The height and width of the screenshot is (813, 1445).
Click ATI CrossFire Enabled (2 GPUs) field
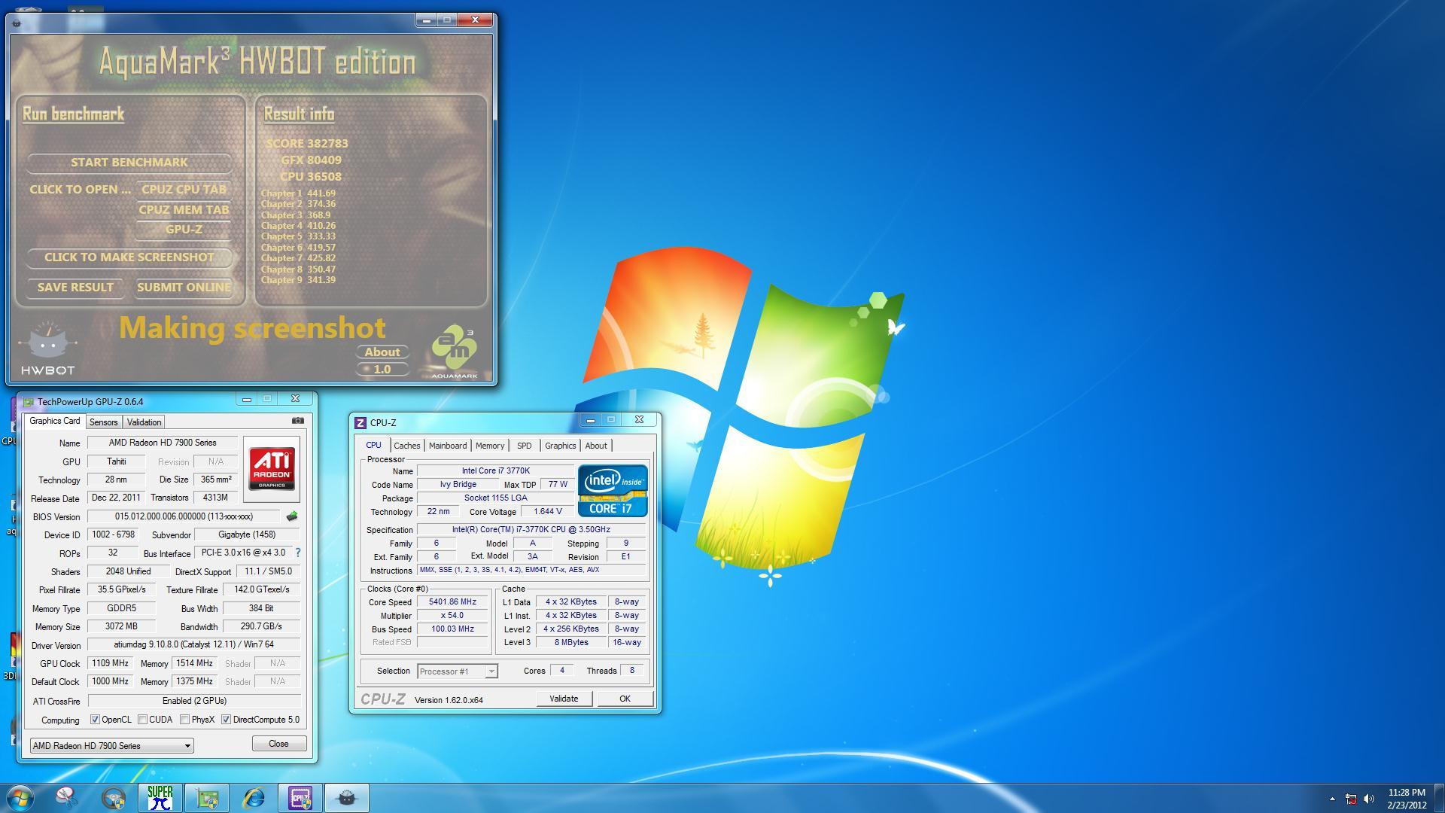[x=194, y=701]
